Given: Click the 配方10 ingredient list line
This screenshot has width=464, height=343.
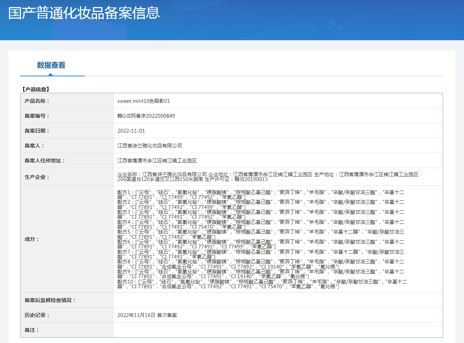Looking at the screenshot, I should click(262, 284).
